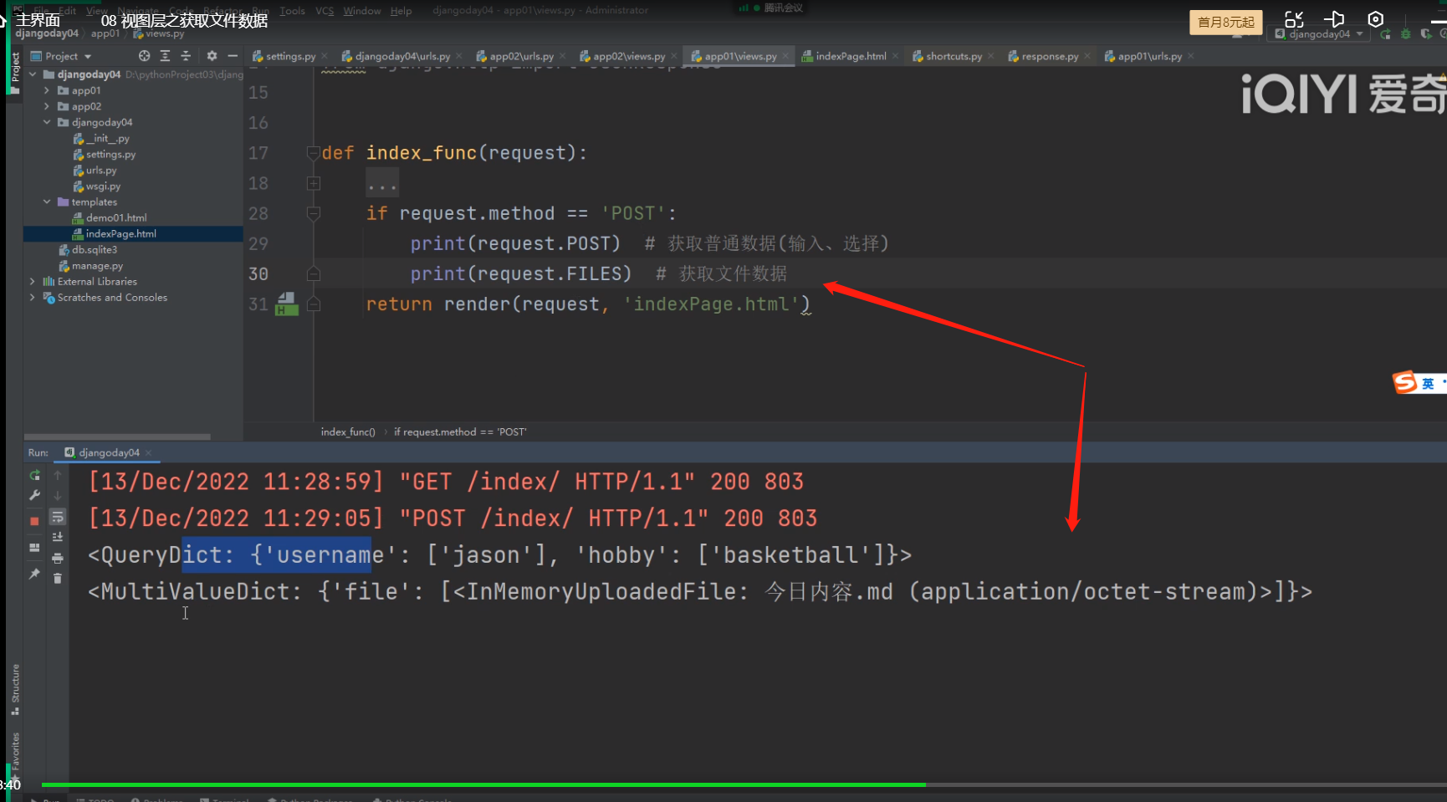Collapse the templates folder

click(x=47, y=202)
